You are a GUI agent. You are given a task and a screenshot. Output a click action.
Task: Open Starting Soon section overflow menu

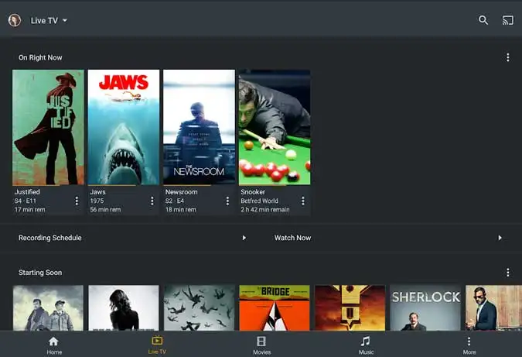pos(507,273)
